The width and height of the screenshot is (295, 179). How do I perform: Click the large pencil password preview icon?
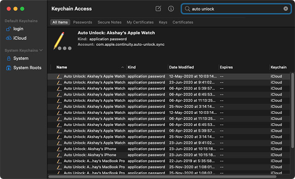pyautogui.click(x=62, y=41)
